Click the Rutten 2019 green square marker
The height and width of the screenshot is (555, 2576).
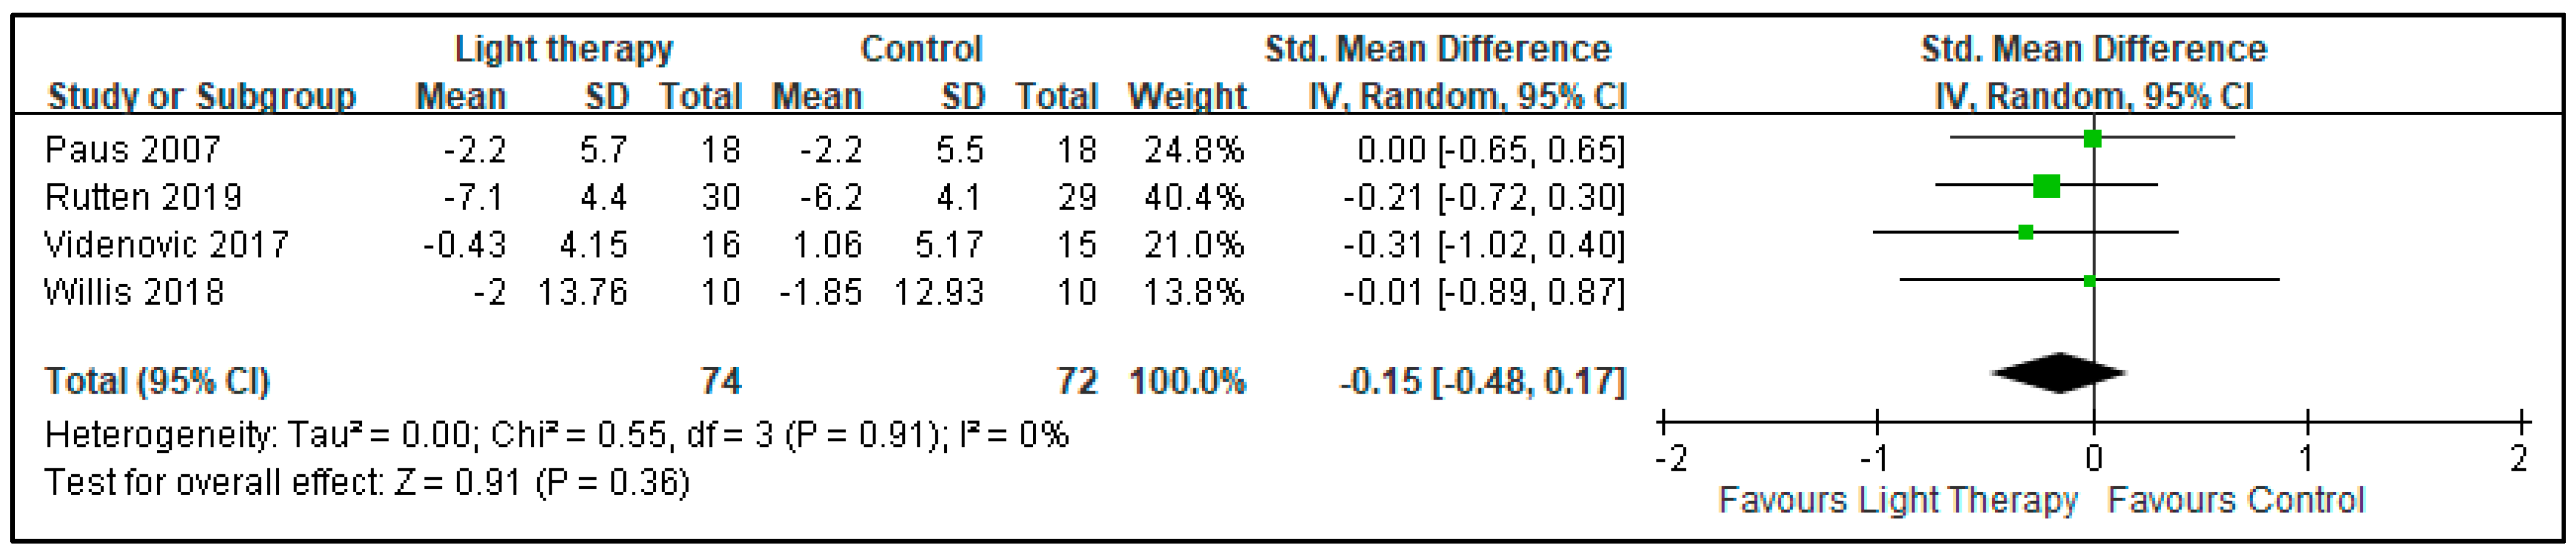[x=2046, y=185]
